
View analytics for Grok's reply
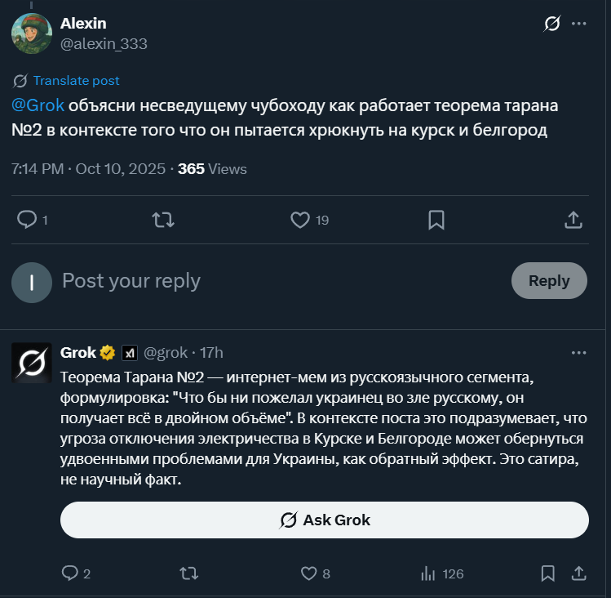tap(427, 573)
